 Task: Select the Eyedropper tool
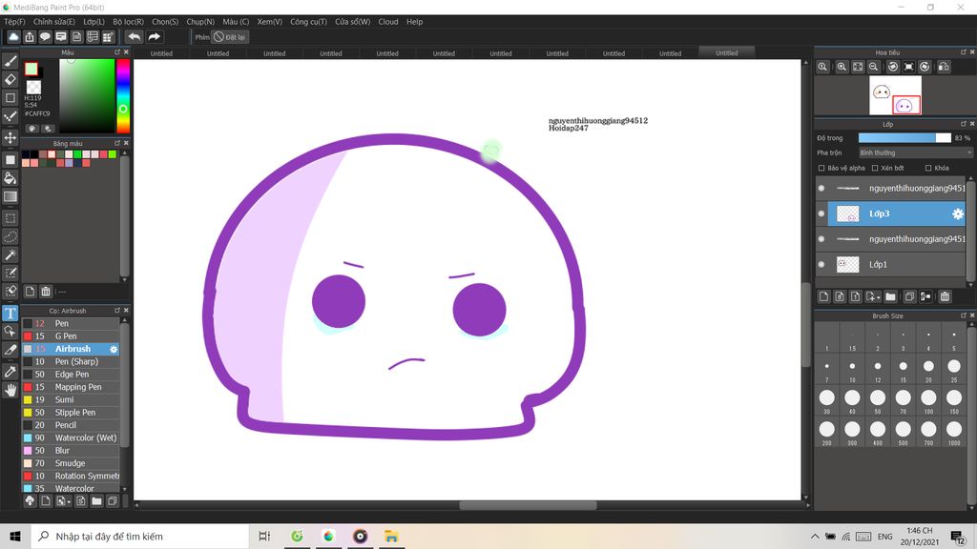coord(10,372)
